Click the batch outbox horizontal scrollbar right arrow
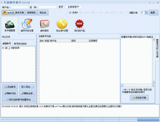This screenshot has width=160, height=122. point(153,85)
